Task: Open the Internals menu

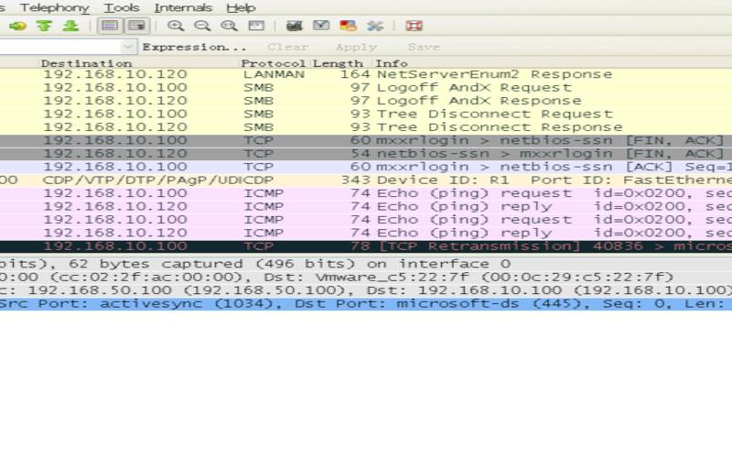Action: click(183, 7)
